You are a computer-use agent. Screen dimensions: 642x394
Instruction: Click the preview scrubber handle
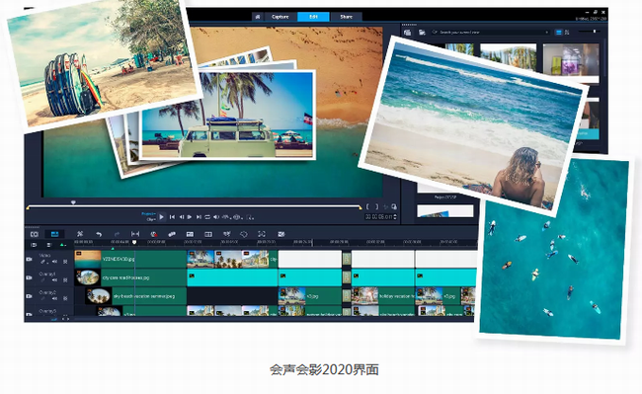click(73, 202)
